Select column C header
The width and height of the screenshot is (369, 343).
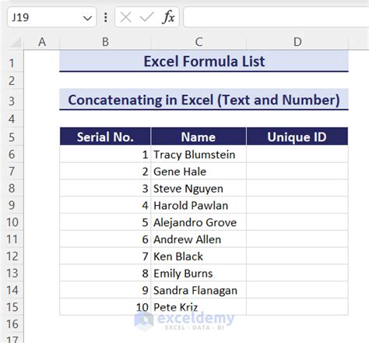coord(199,42)
